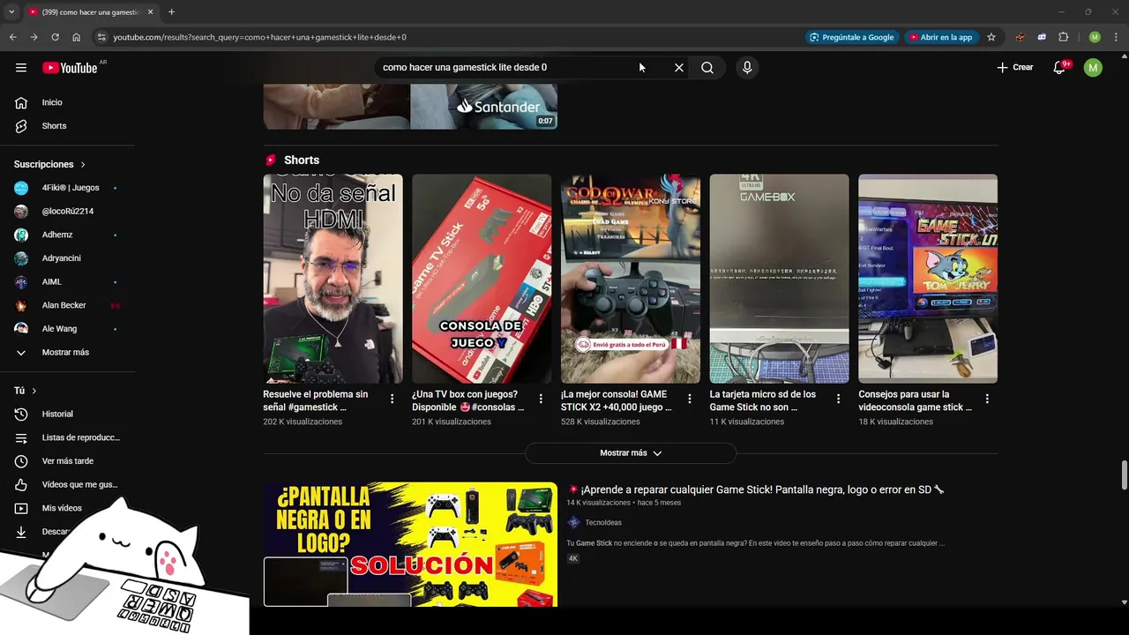Open the Chrome three-dot menu
Viewport: 1129px width, 635px height.
pos(1115,37)
